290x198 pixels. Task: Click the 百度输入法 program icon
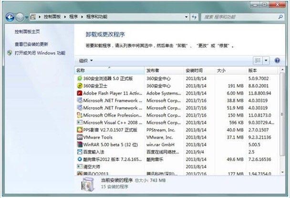tap(80, 152)
